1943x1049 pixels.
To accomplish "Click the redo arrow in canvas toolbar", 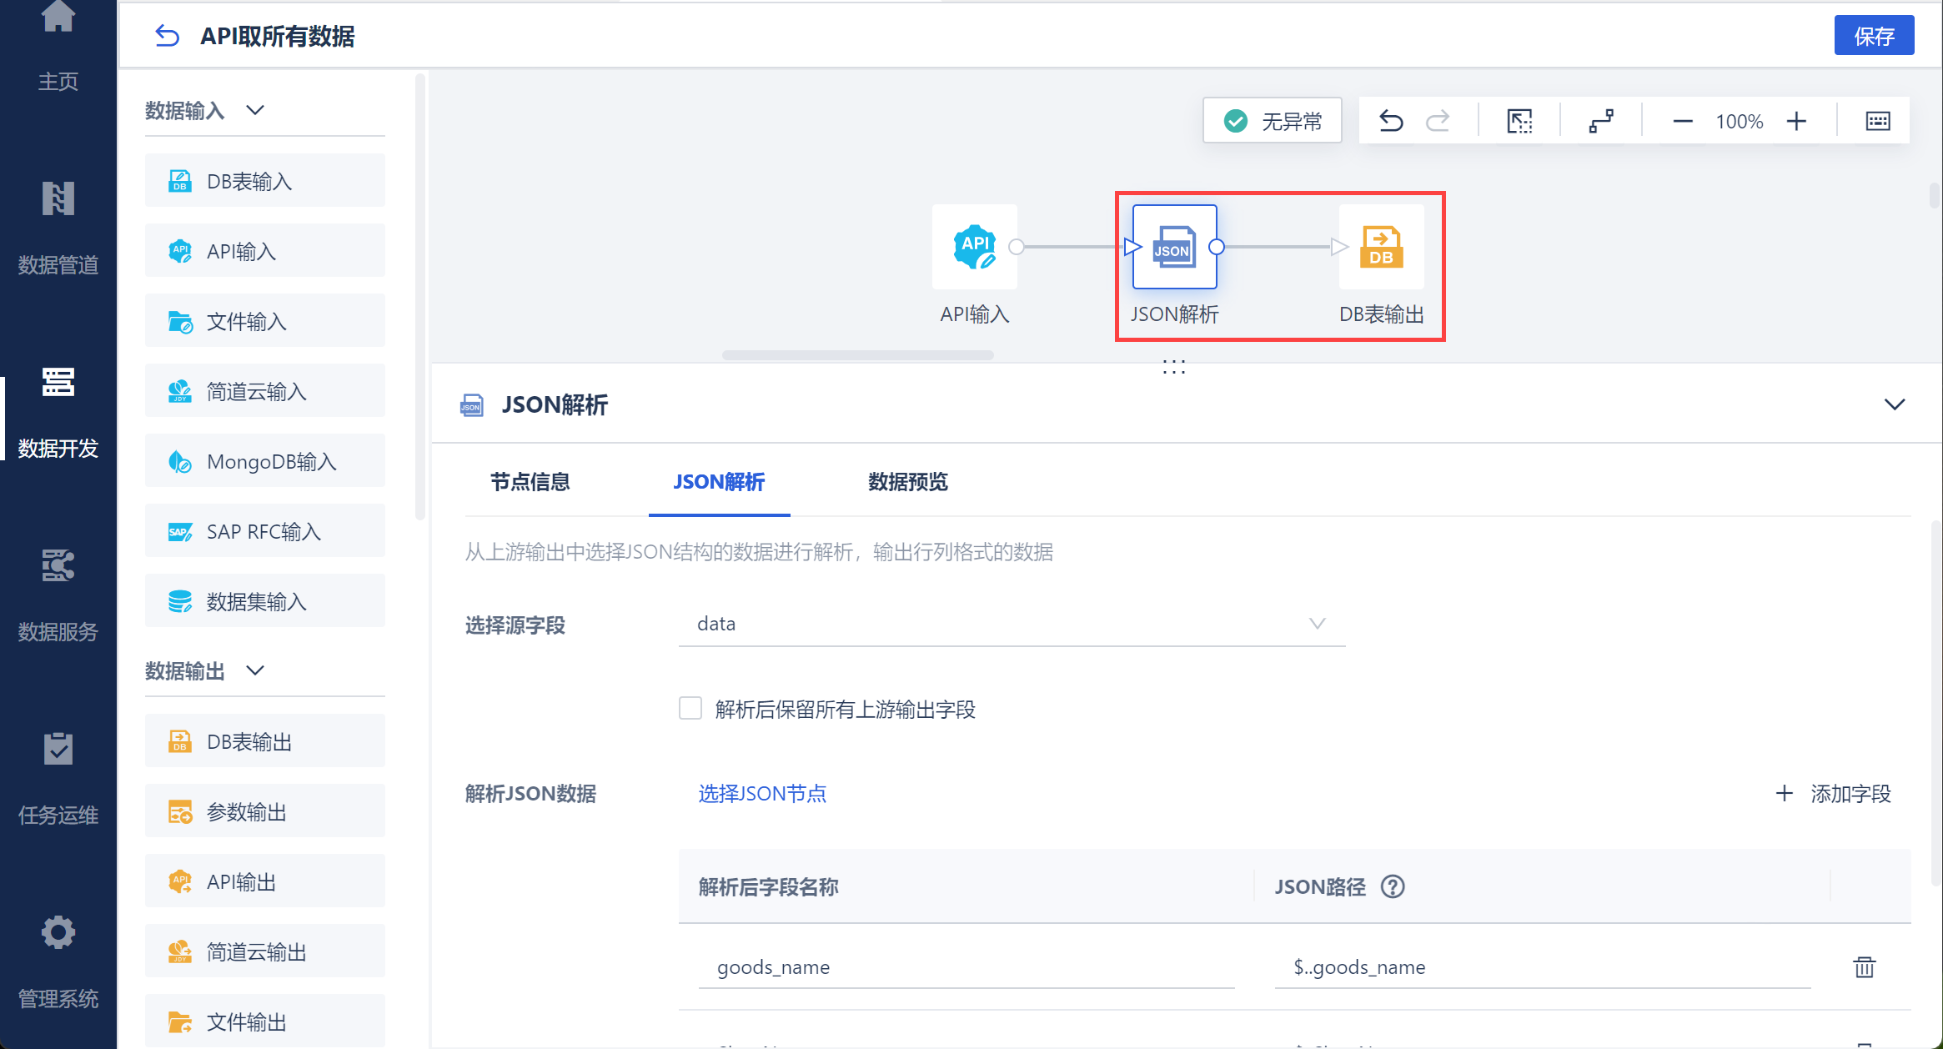I will coord(1438,121).
